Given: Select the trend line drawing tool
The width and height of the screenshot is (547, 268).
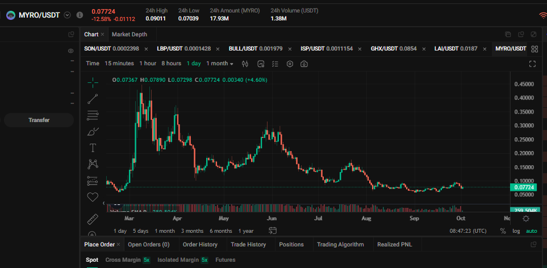Looking at the screenshot, I should 93,99.
